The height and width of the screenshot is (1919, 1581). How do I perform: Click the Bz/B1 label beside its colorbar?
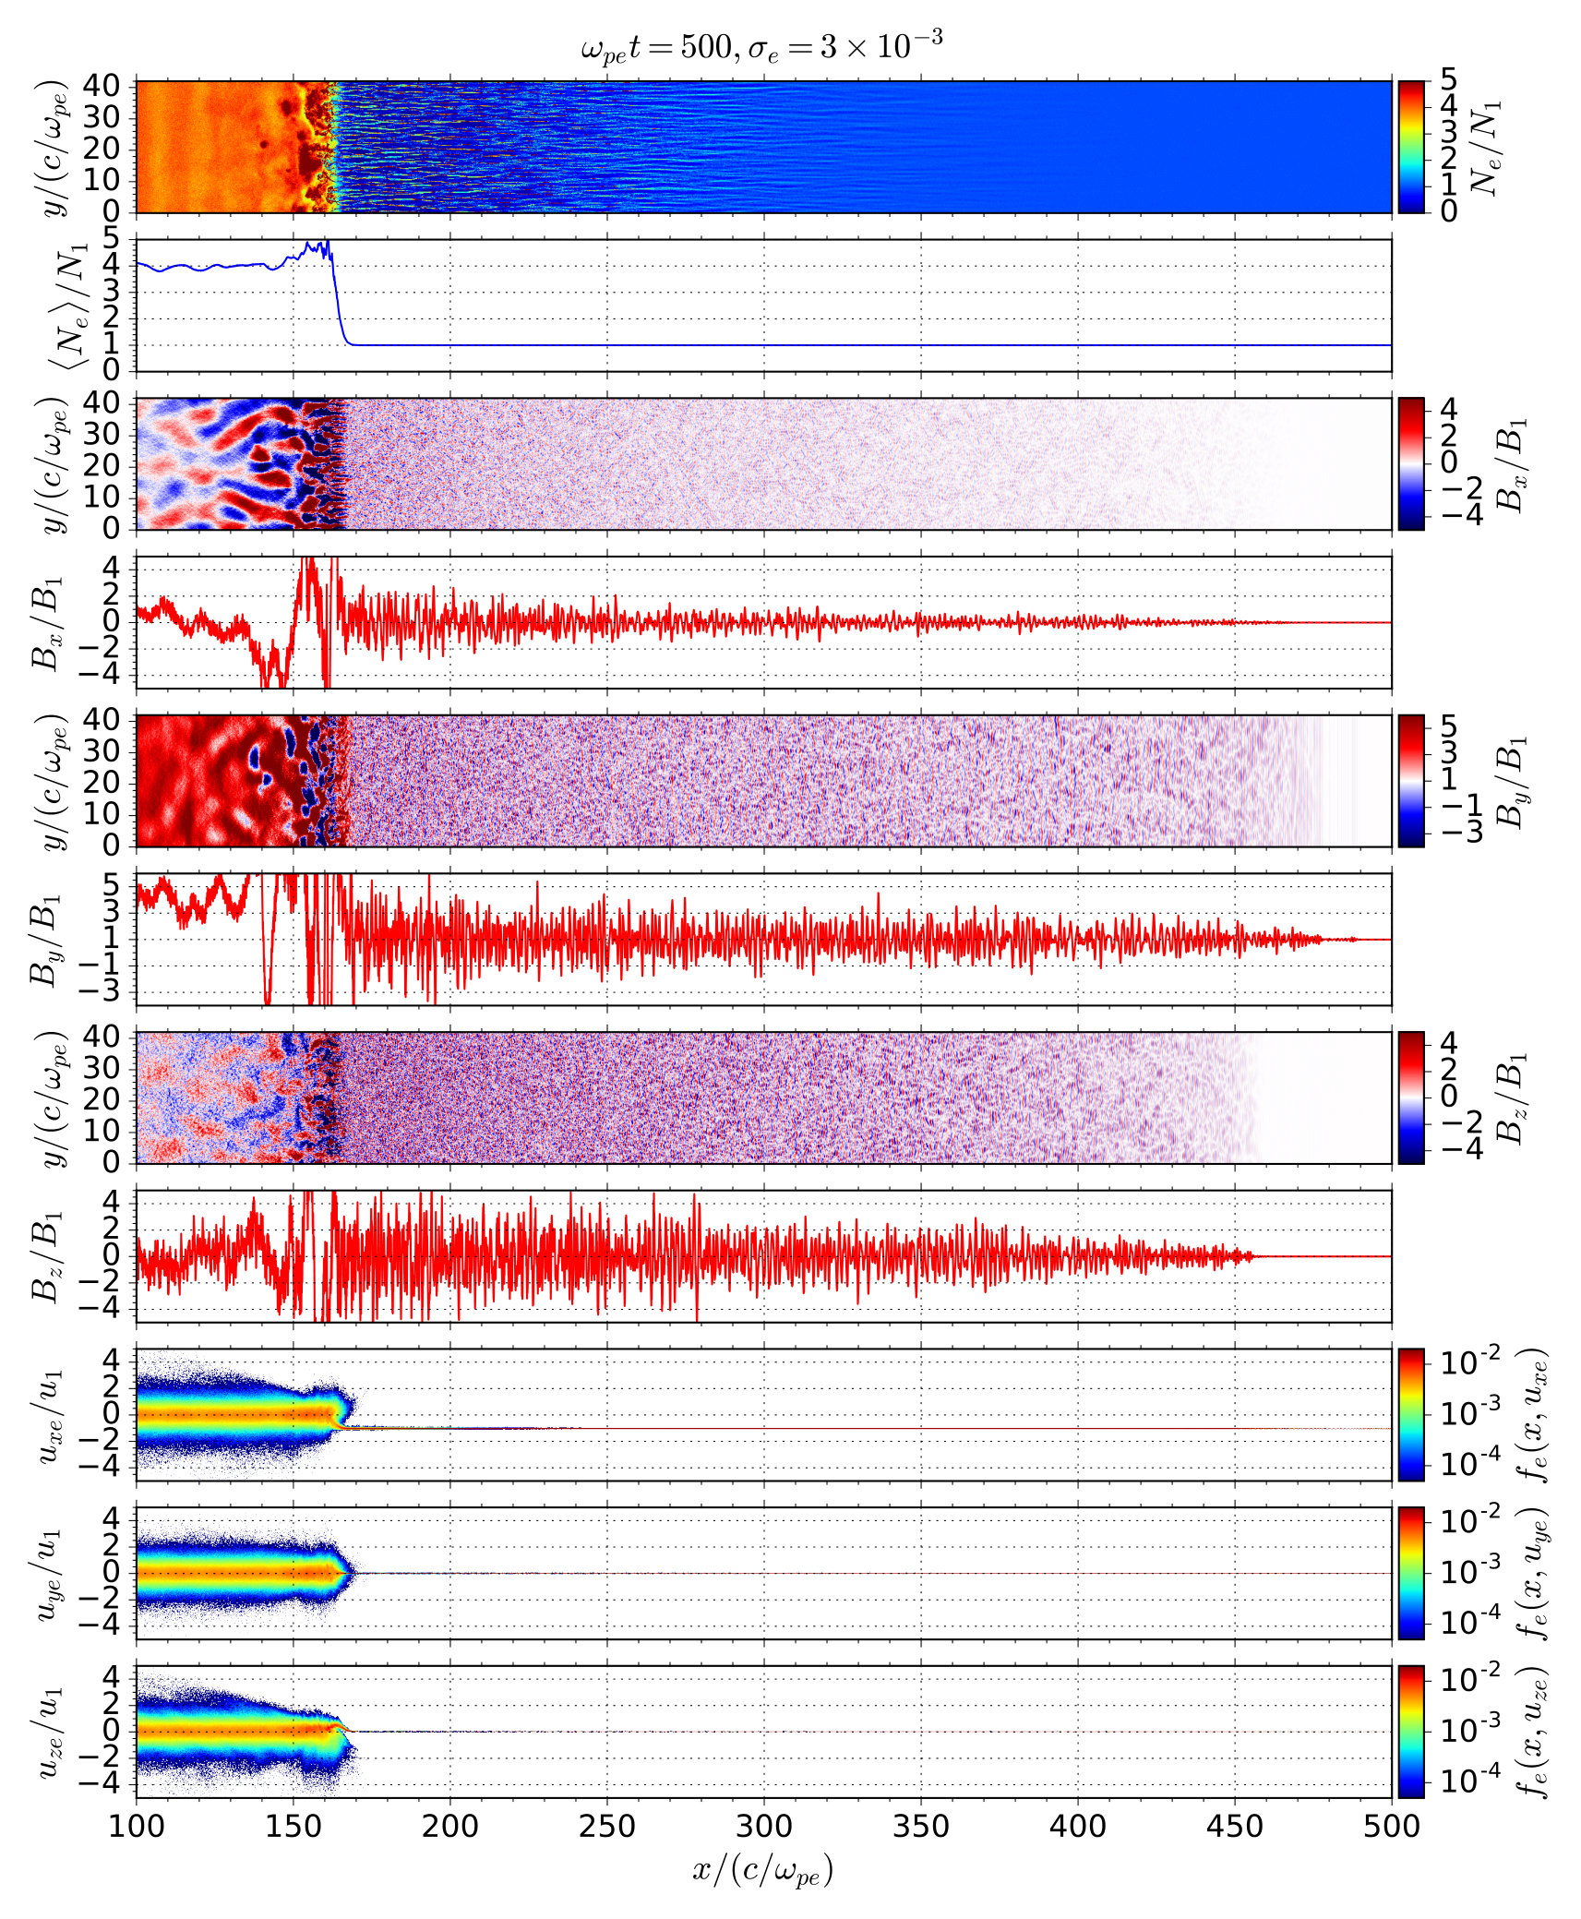[1511, 1097]
